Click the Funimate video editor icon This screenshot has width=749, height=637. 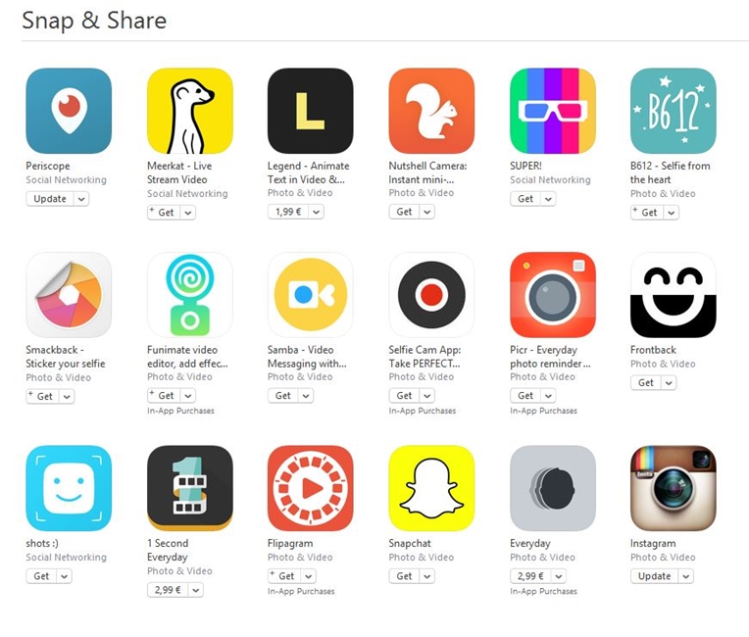click(x=190, y=295)
